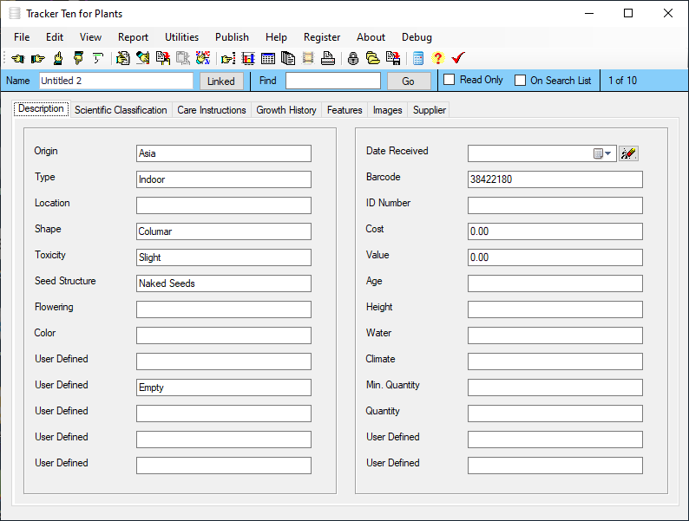Image resolution: width=689 pixels, height=521 pixels.
Task: Switch to the Growth History tab
Action: [286, 110]
